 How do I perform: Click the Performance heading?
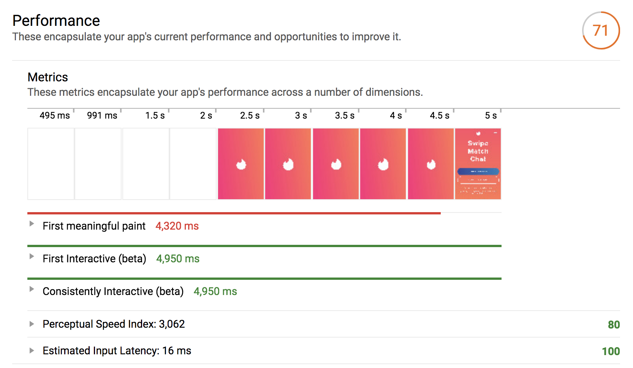point(56,21)
